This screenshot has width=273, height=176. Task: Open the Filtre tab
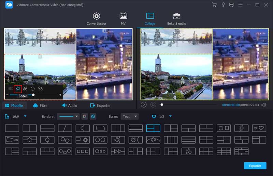[40, 106]
